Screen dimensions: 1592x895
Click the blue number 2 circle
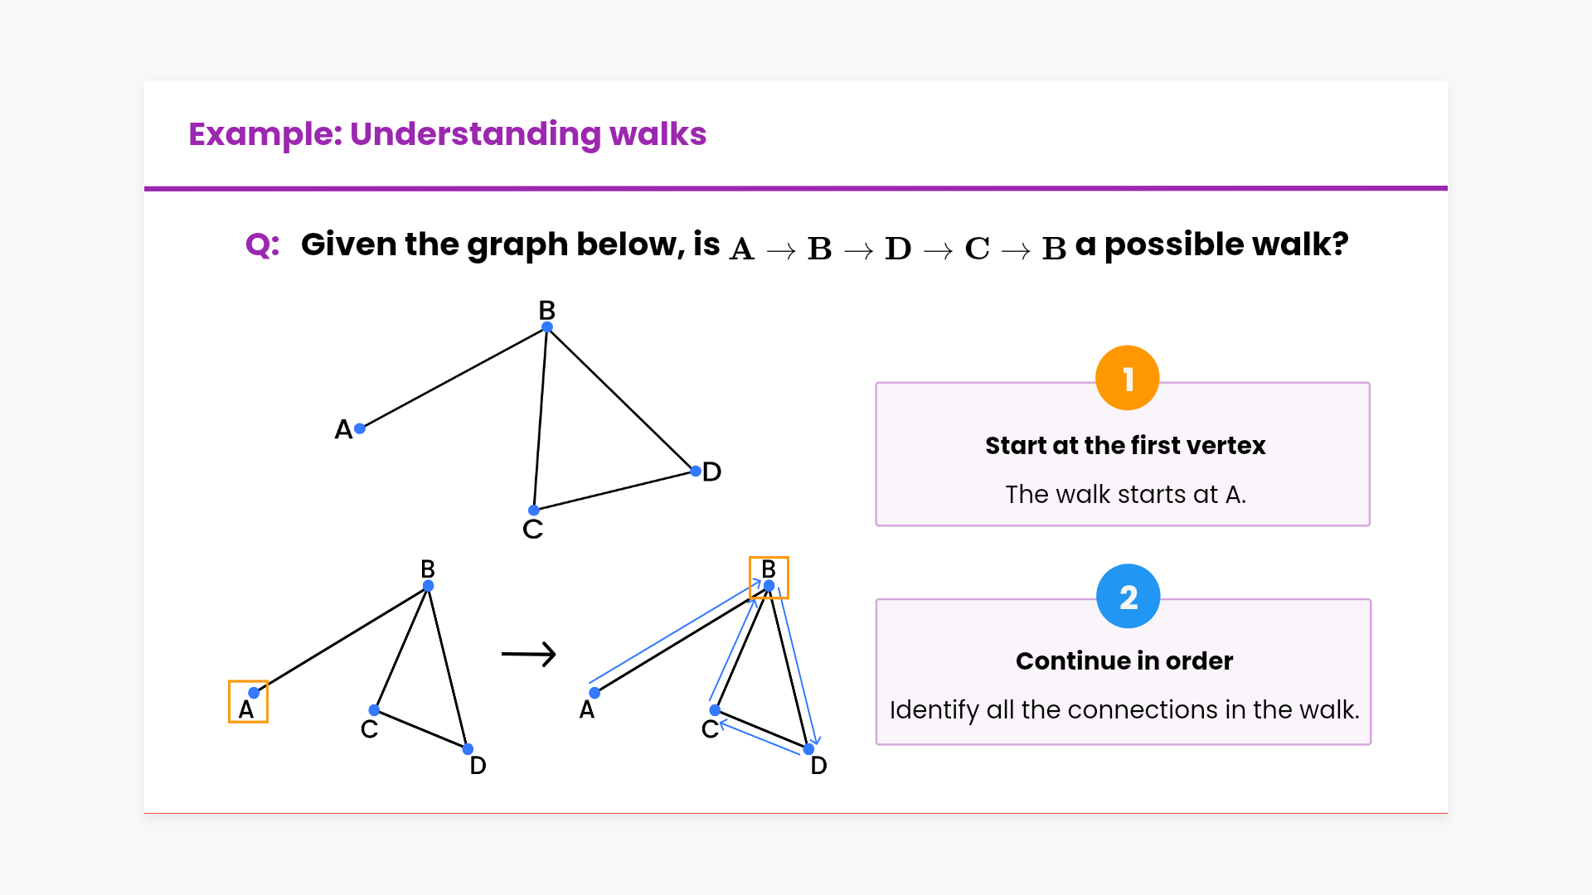(x=1128, y=597)
